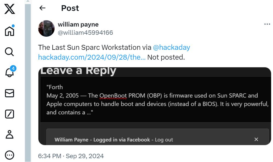The width and height of the screenshot is (273, 162).
Task: Open Notifications bell with 4 badge
Action: pos(10,71)
